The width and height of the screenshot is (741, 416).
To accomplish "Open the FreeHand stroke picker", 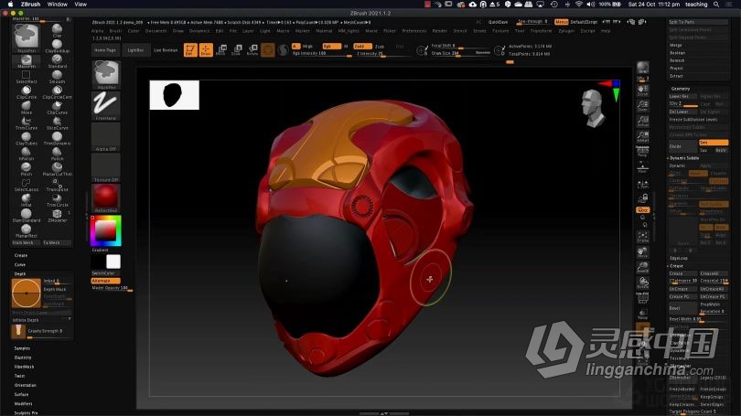I will tap(106, 106).
